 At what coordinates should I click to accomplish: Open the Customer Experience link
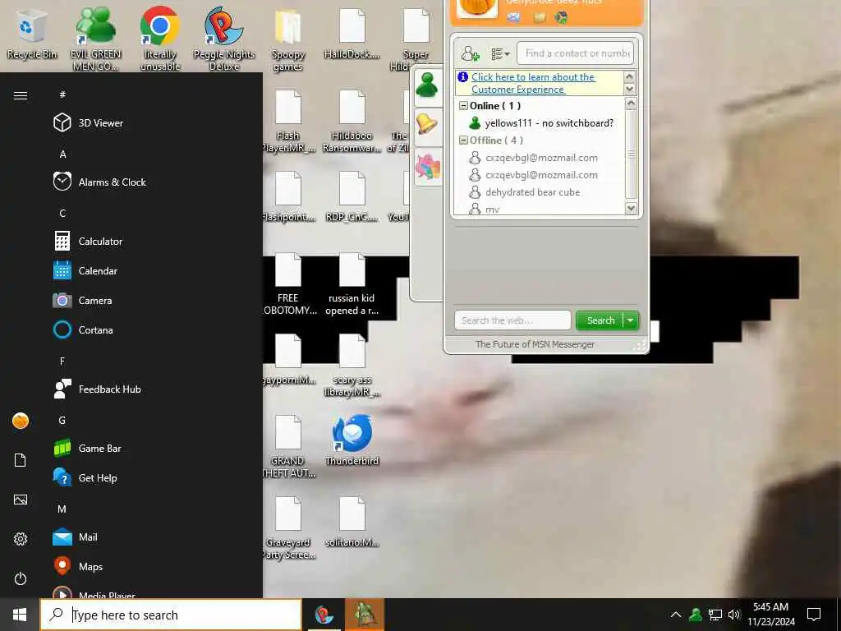(532, 83)
